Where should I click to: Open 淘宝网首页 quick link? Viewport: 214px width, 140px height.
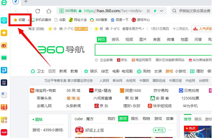coord(142,60)
